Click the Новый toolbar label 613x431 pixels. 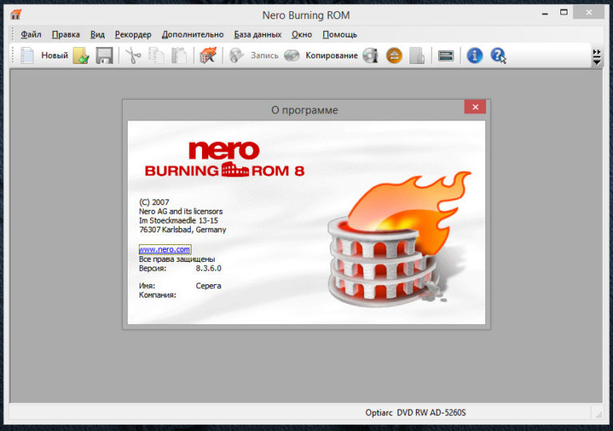55,56
